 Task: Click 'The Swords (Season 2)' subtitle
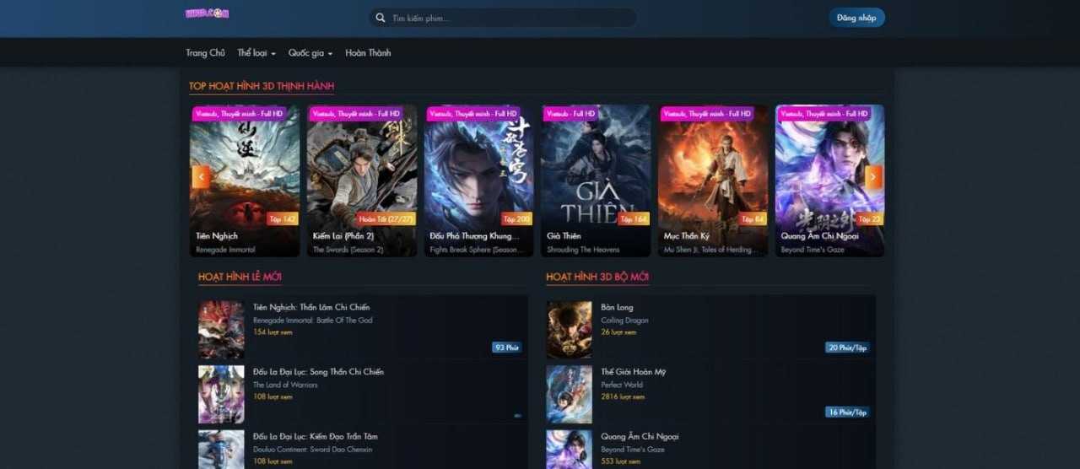pyautogui.click(x=348, y=250)
